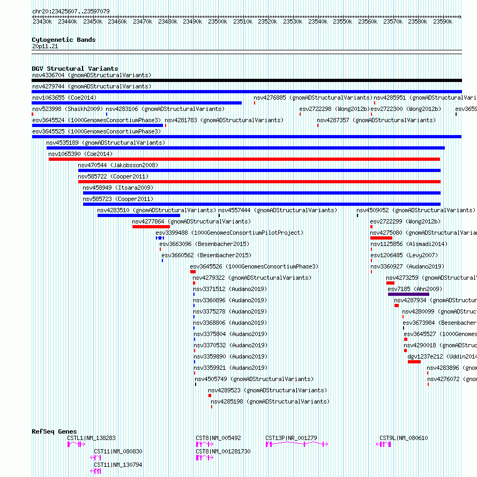Click the esv3663096 (Besenbacher2015) label
The height and width of the screenshot is (477, 477).
coord(204,244)
